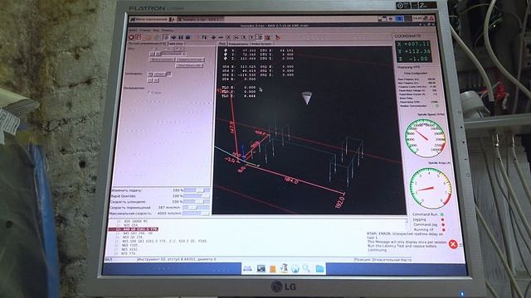The height and width of the screenshot is (298, 531).
Task: Select G-code line N70 Y79
Action: 129,253
